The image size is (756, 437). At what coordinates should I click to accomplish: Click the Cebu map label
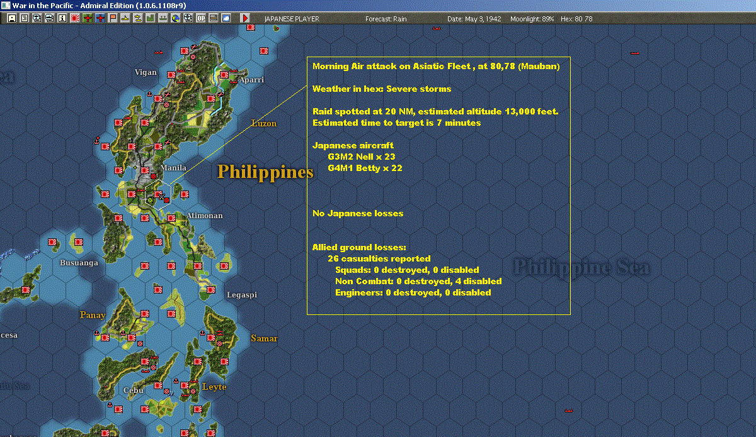tap(134, 390)
